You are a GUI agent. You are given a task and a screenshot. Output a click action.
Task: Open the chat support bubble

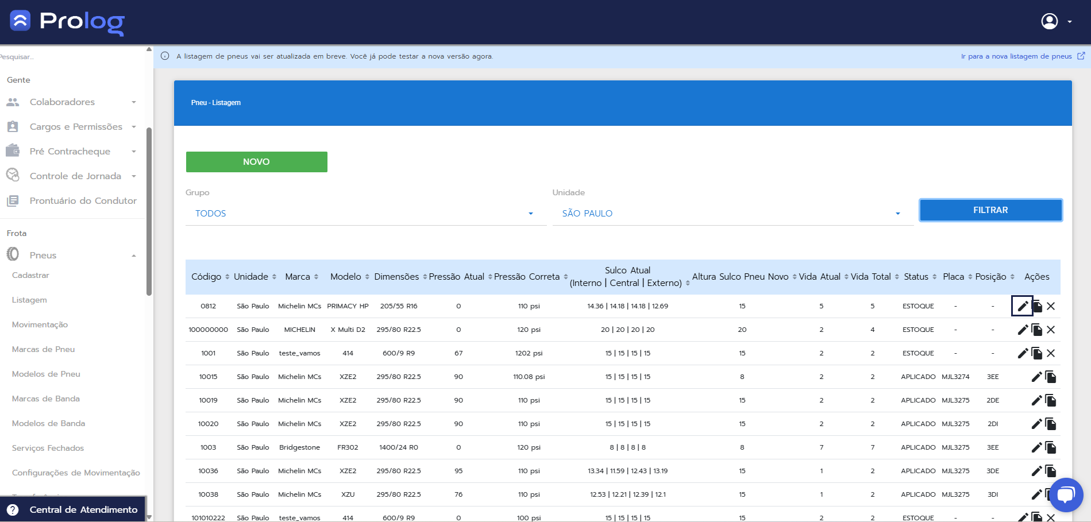pyautogui.click(x=1066, y=494)
